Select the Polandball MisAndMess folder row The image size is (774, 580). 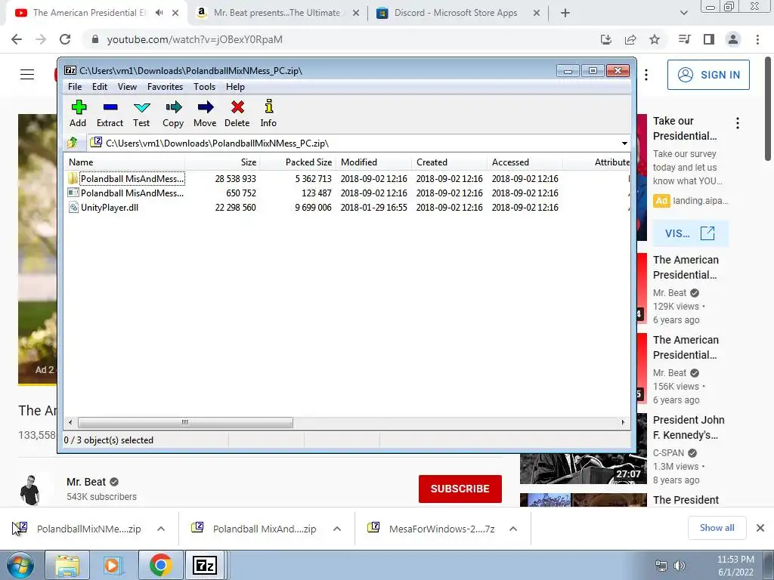[x=347, y=178]
